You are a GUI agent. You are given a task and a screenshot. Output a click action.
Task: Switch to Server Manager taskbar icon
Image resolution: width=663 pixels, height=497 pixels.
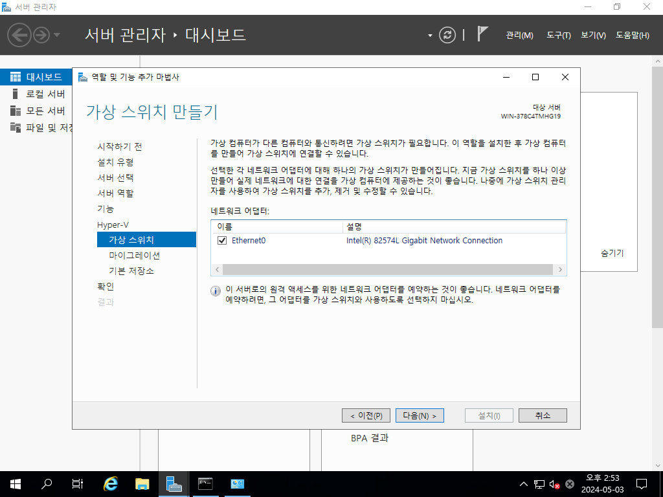[174, 484]
